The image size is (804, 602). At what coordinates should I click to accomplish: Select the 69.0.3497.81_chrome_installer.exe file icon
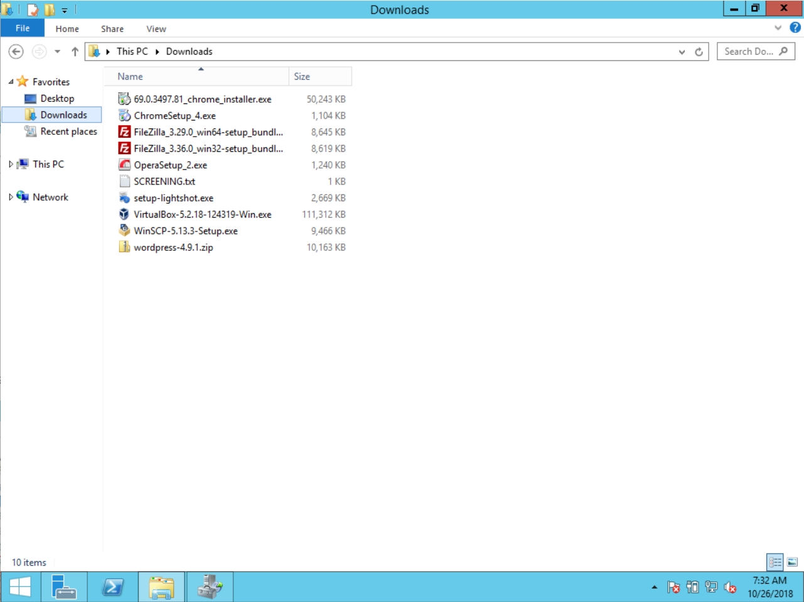pyautogui.click(x=124, y=99)
